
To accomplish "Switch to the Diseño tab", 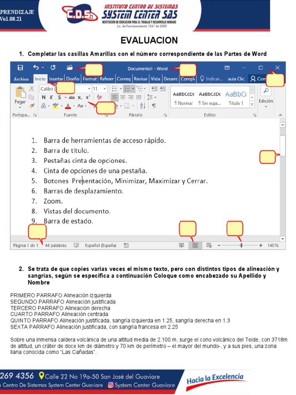I will pyautogui.click(x=73, y=79).
